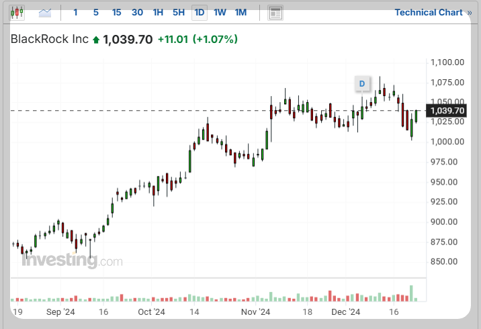Switch to candlestick chart type
The image size is (481, 329).
pos(17,13)
